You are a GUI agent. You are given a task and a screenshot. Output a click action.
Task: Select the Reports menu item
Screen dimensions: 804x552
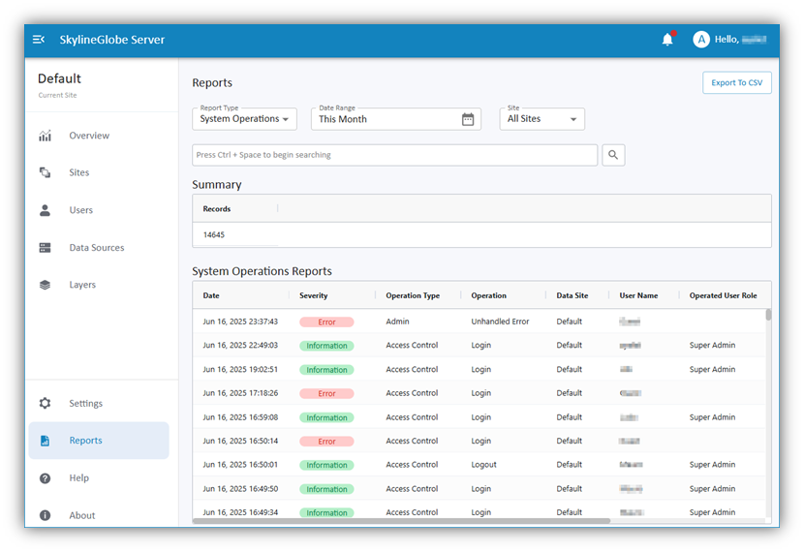click(99, 441)
